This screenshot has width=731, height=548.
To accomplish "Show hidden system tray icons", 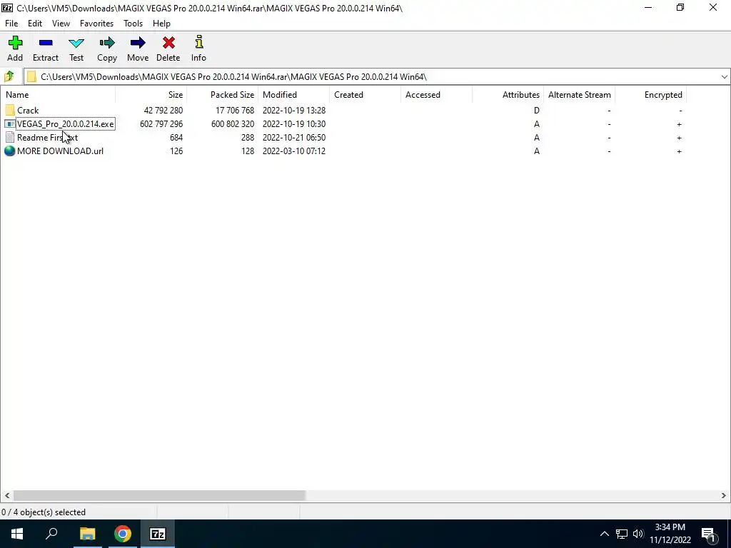I will coord(604,534).
